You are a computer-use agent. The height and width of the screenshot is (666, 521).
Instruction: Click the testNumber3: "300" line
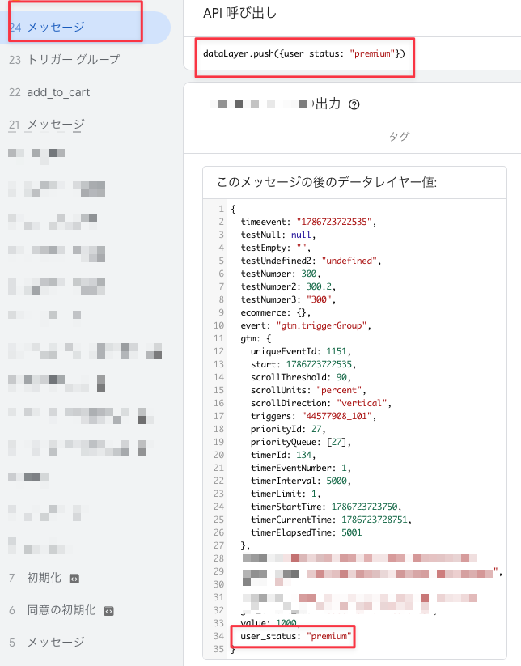[288, 299]
